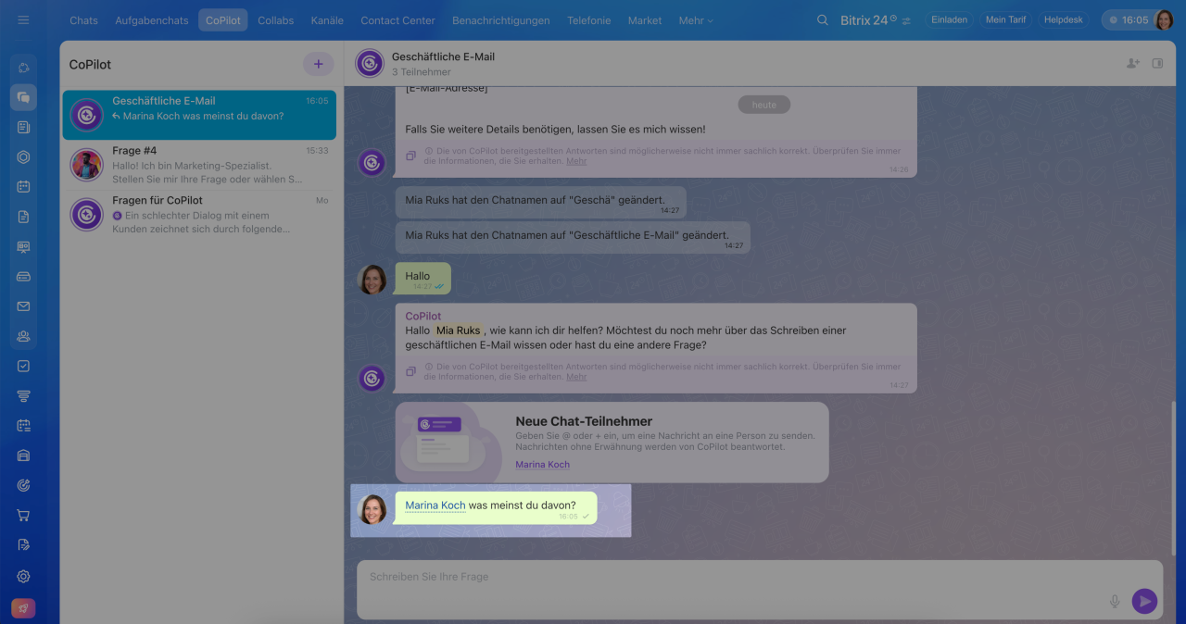Open the Telefonie tab
This screenshot has height=624, width=1186.
point(588,20)
